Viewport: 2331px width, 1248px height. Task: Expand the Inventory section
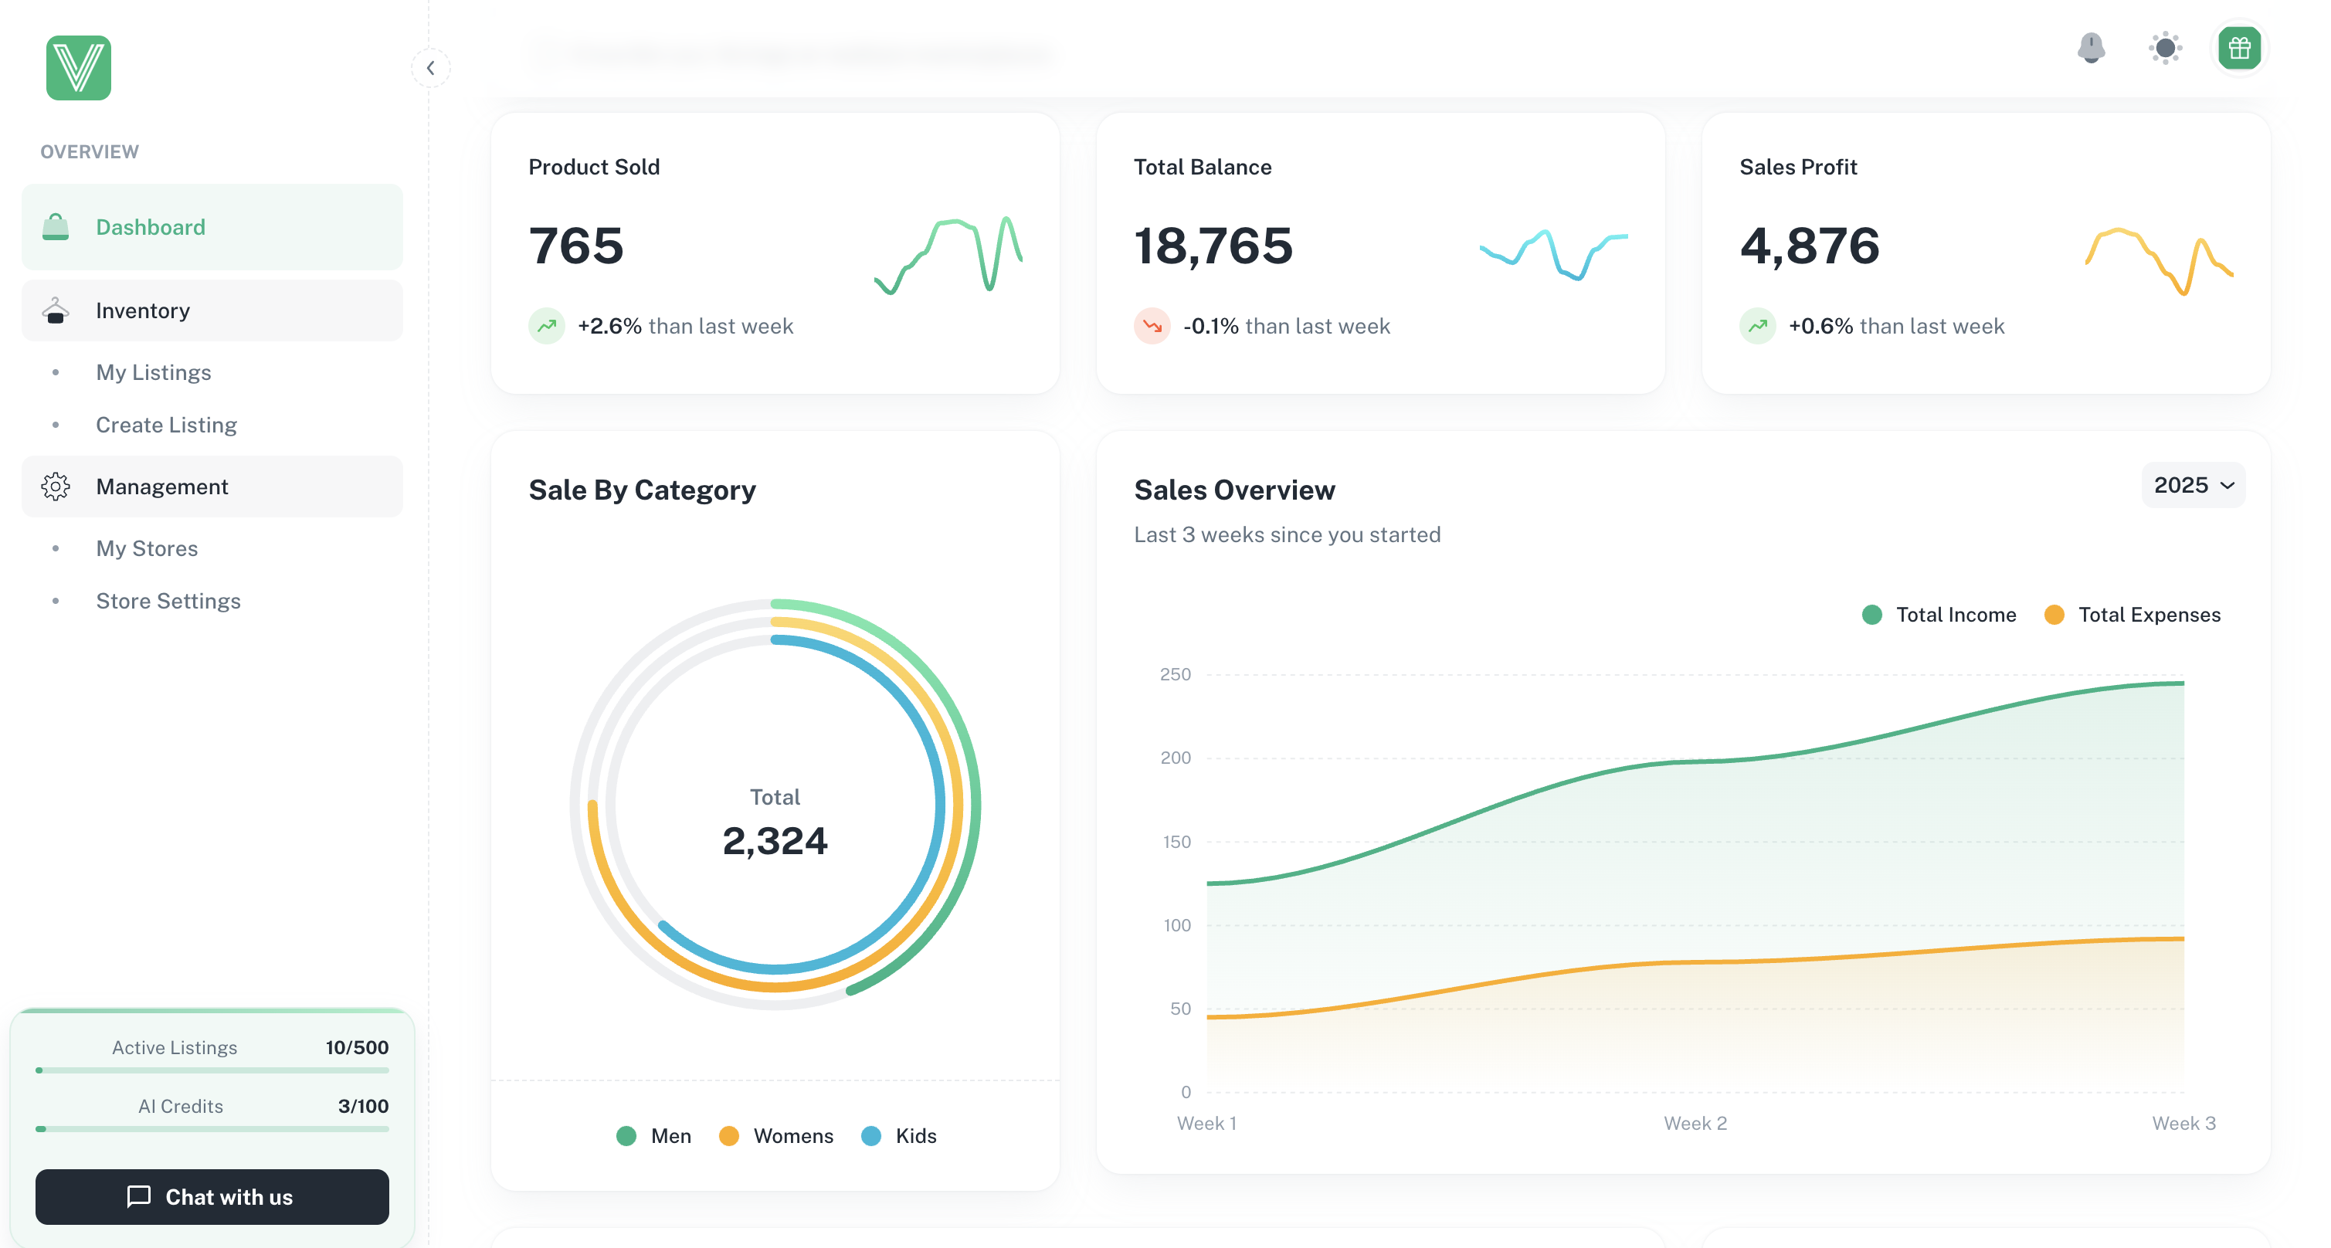[x=212, y=310]
